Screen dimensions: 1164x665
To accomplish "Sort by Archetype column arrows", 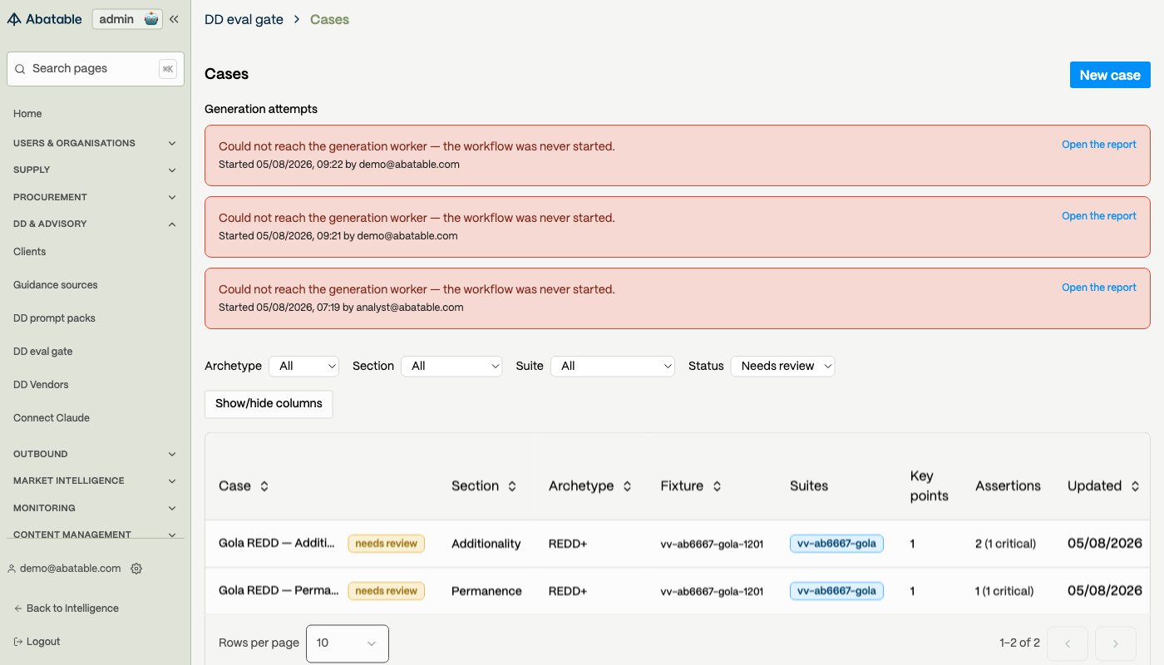I will (x=627, y=486).
